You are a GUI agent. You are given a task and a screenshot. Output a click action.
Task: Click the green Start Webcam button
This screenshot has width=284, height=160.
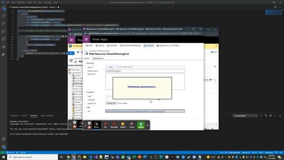141,125
